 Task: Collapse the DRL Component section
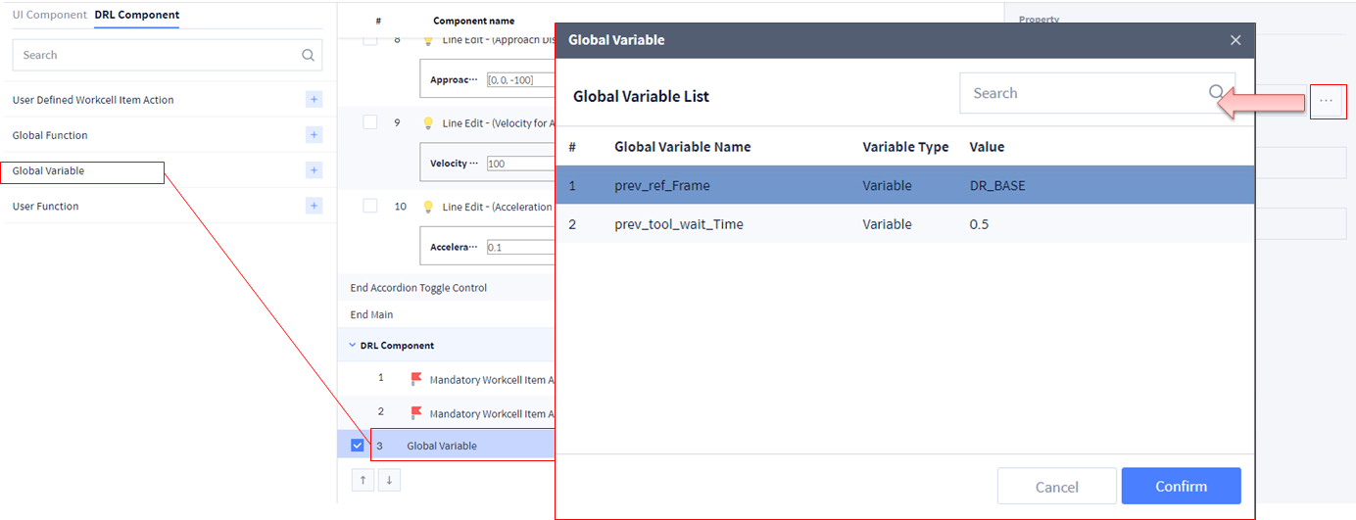pyautogui.click(x=353, y=346)
